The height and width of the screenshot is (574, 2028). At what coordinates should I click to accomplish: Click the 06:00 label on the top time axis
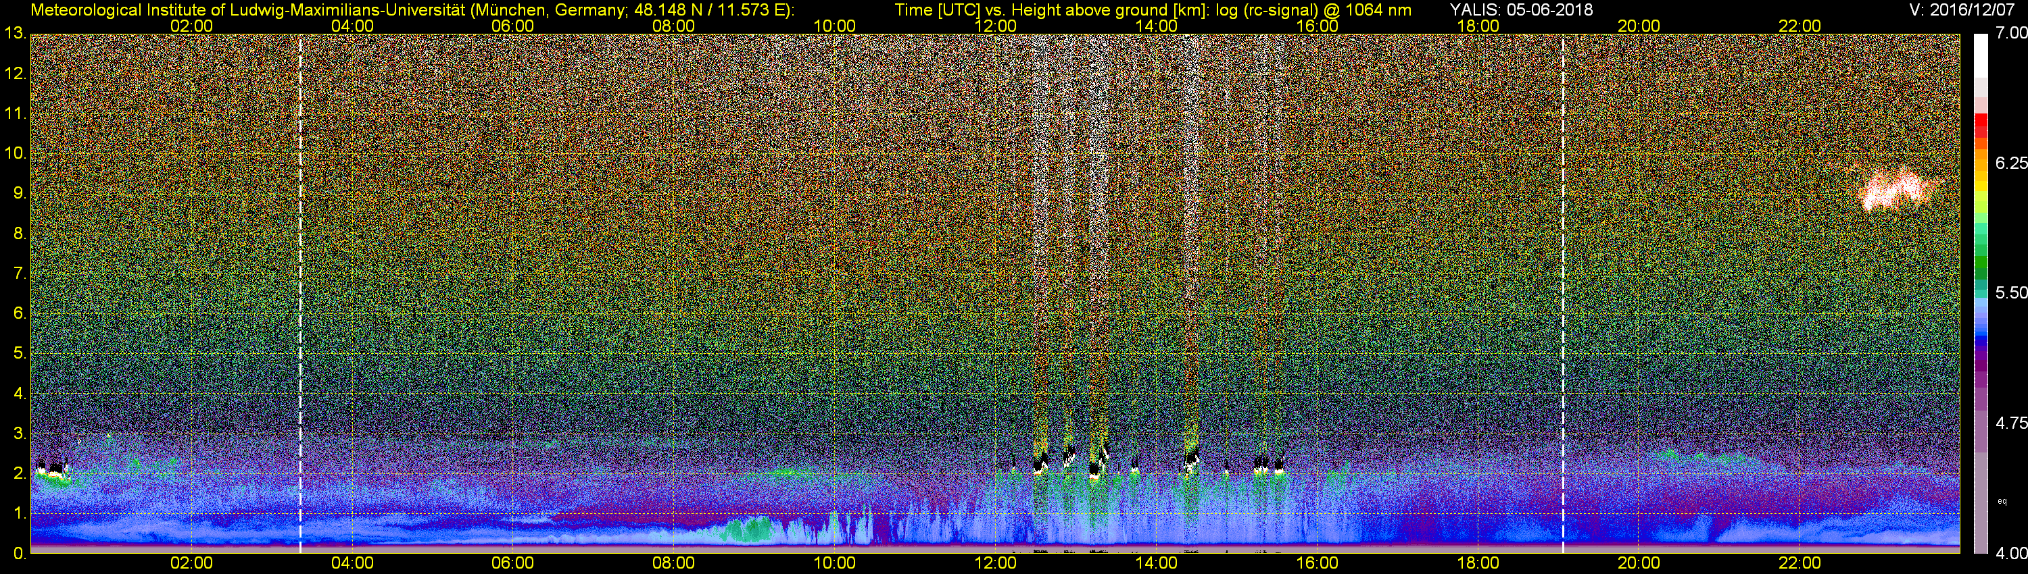512,26
